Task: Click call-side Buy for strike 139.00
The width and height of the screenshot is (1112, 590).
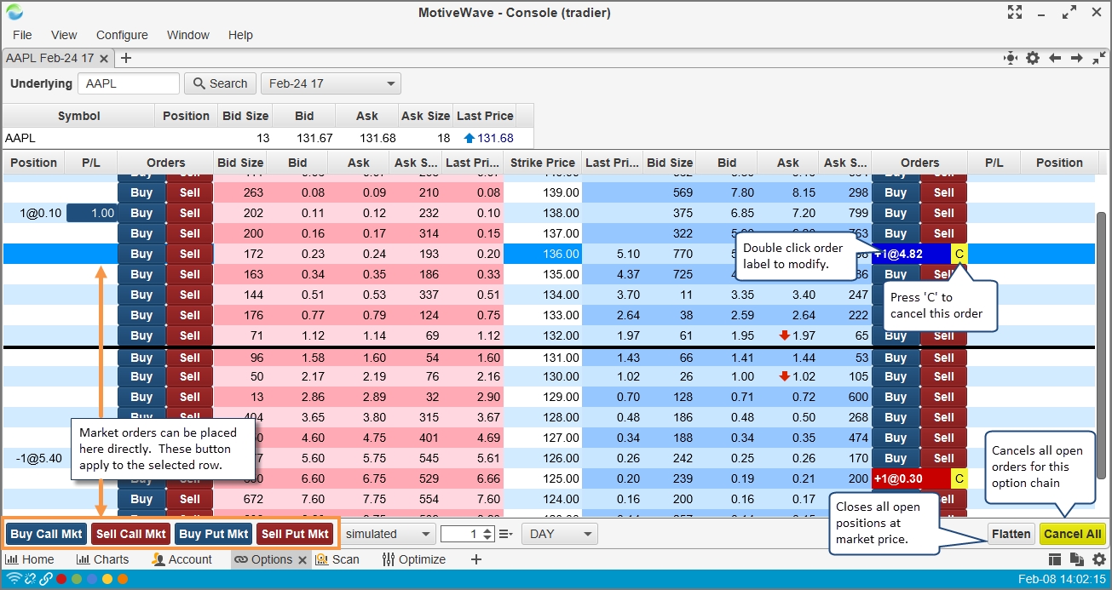Action: (141, 192)
